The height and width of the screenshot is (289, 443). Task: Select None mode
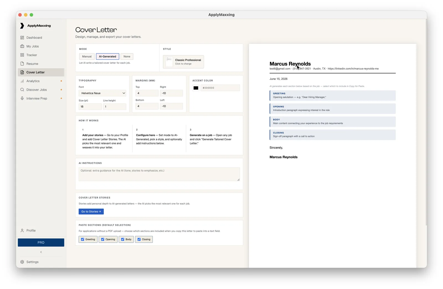pyautogui.click(x=127, y=57)
